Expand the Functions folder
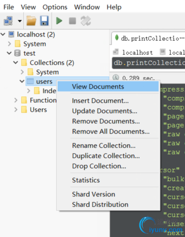 tap(16, 100)
